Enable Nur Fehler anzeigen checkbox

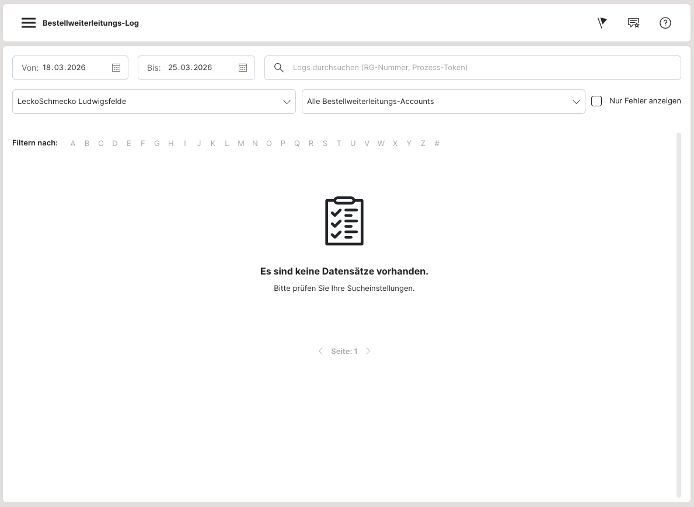pos(597,101)
